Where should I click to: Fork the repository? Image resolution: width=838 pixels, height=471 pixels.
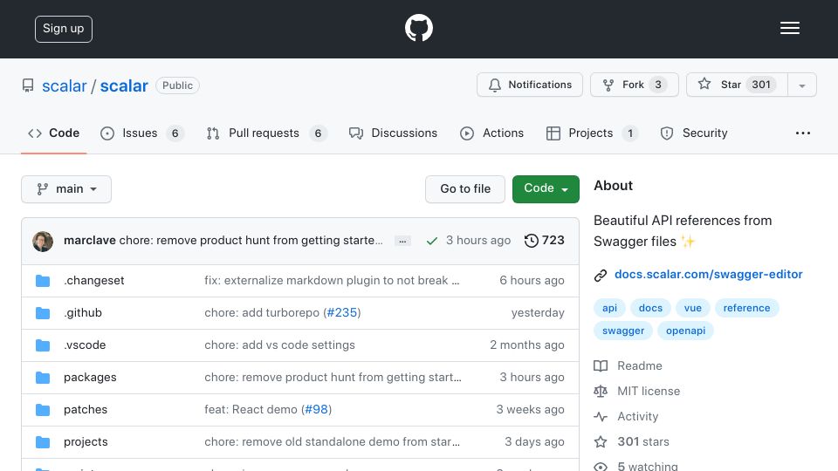pos(635,85)
